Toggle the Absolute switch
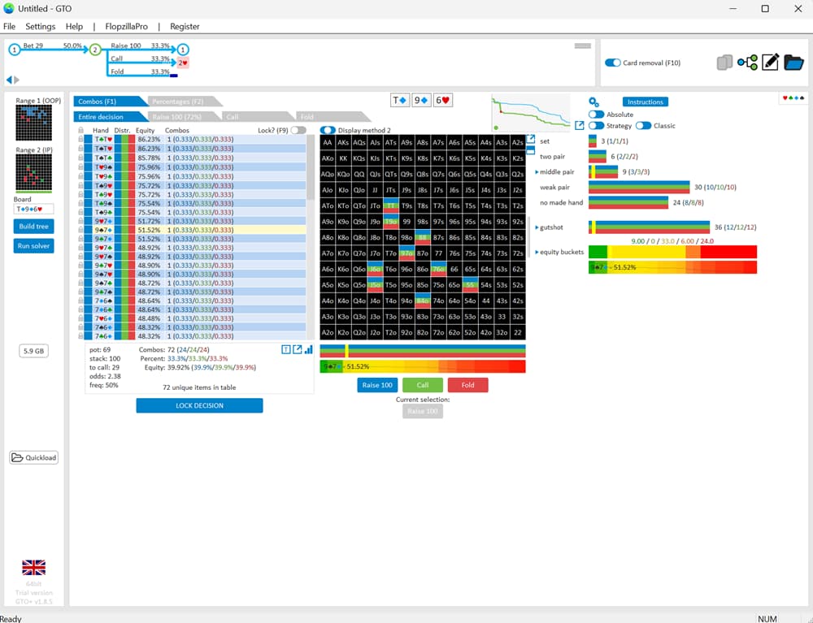 [x=596, y=115]
